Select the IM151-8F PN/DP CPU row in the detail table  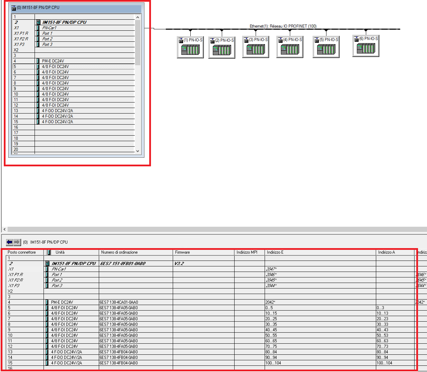(211, 263)
